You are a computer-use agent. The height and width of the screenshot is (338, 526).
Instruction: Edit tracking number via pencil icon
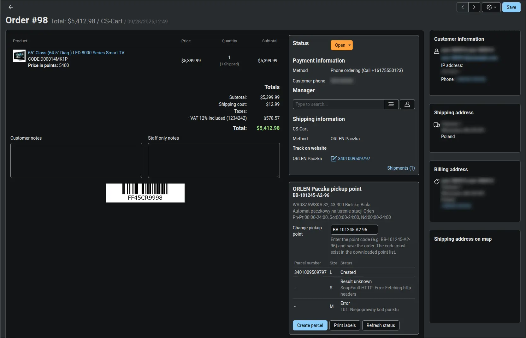point(334,159)
